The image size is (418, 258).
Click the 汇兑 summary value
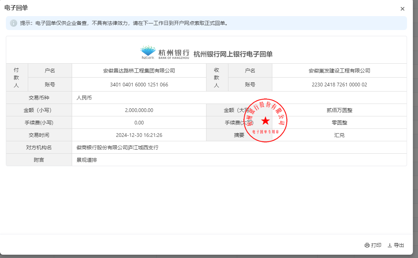(x=339, y=135)
